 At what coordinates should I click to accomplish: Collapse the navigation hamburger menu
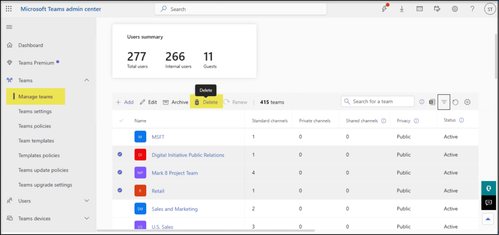[9, 27]
